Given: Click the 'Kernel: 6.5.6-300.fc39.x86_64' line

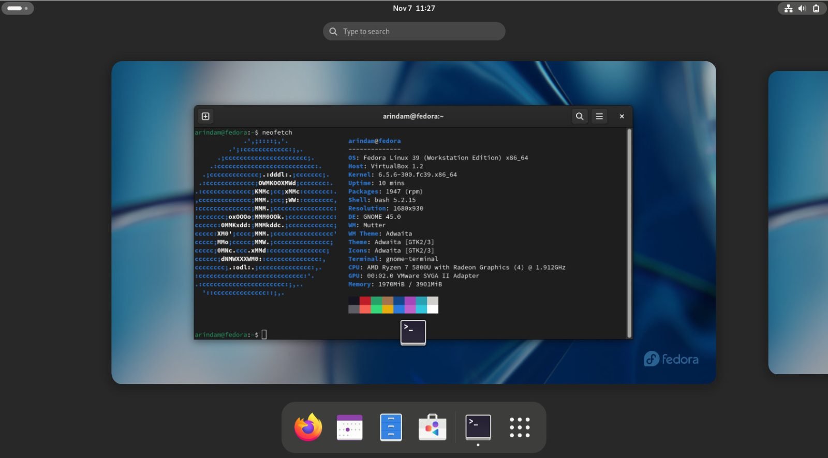Looking at the screenshot, I should pyautogui.click(x=403, y=174).
